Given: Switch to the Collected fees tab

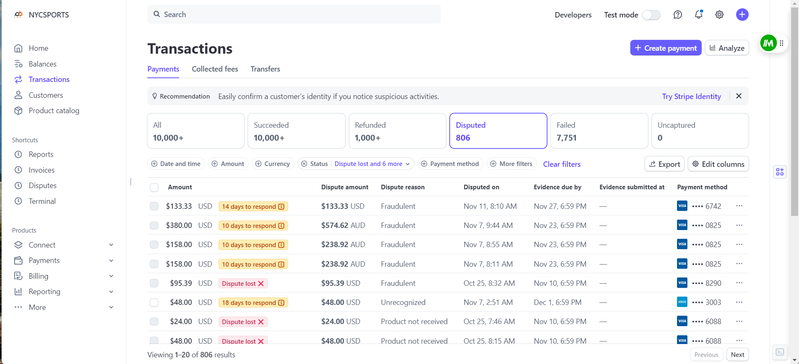Looking at the screenshot, I should [215, 69].
